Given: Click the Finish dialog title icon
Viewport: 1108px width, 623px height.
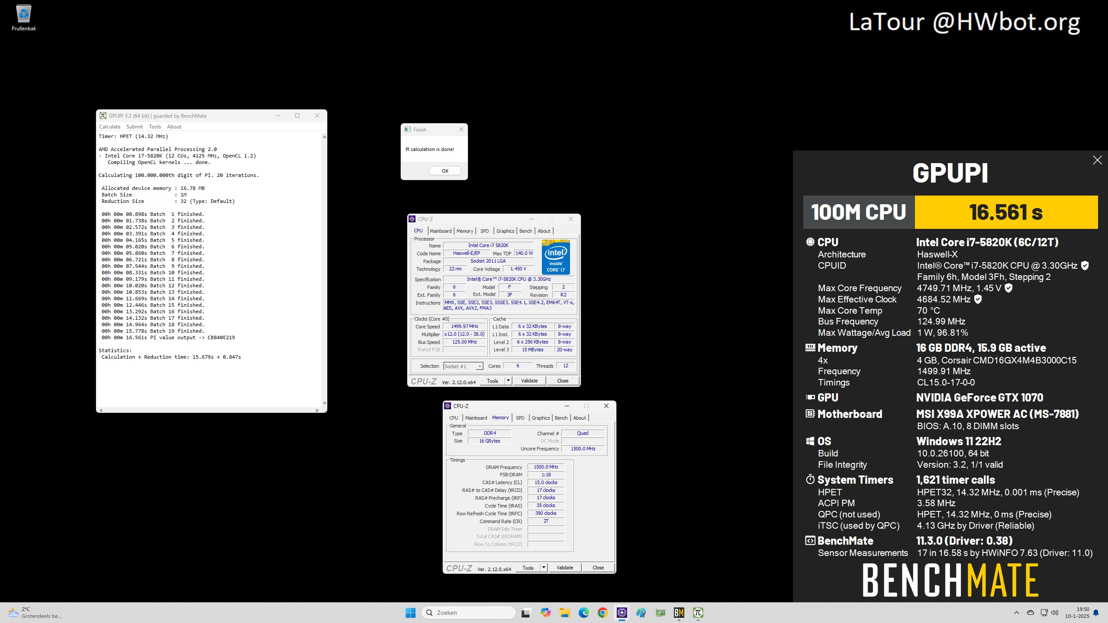Looking at the screenshot, I should click(x=407, y=129).
